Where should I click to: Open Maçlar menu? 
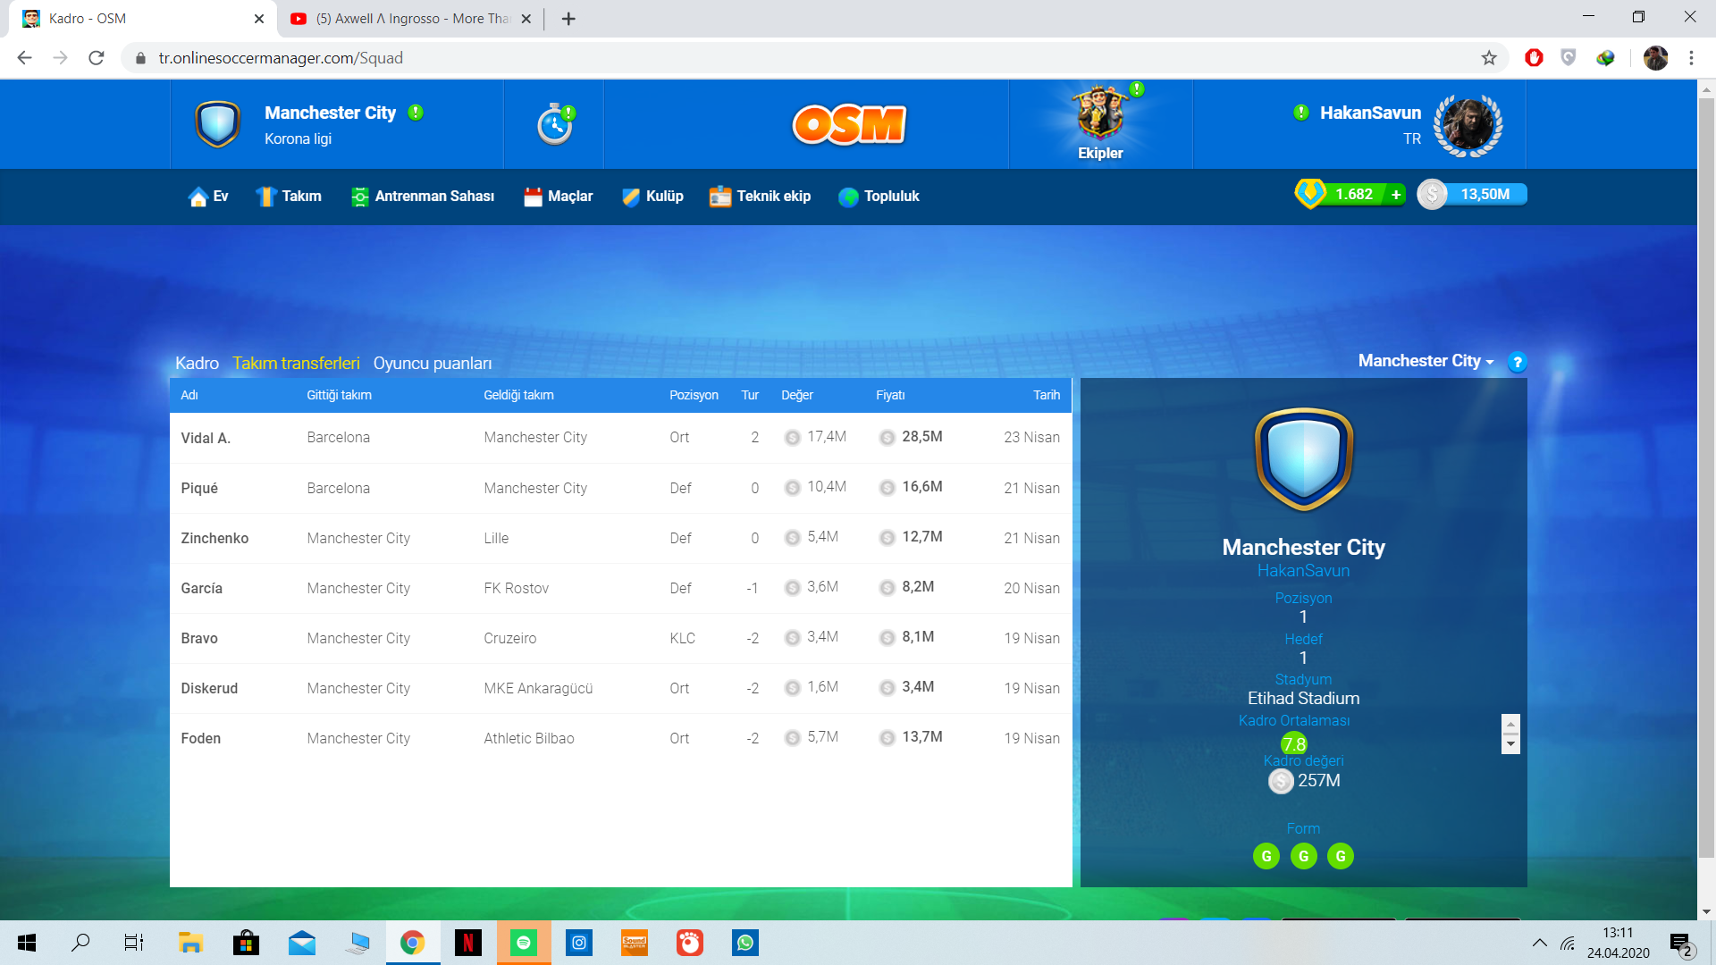(x=559, y=197)
